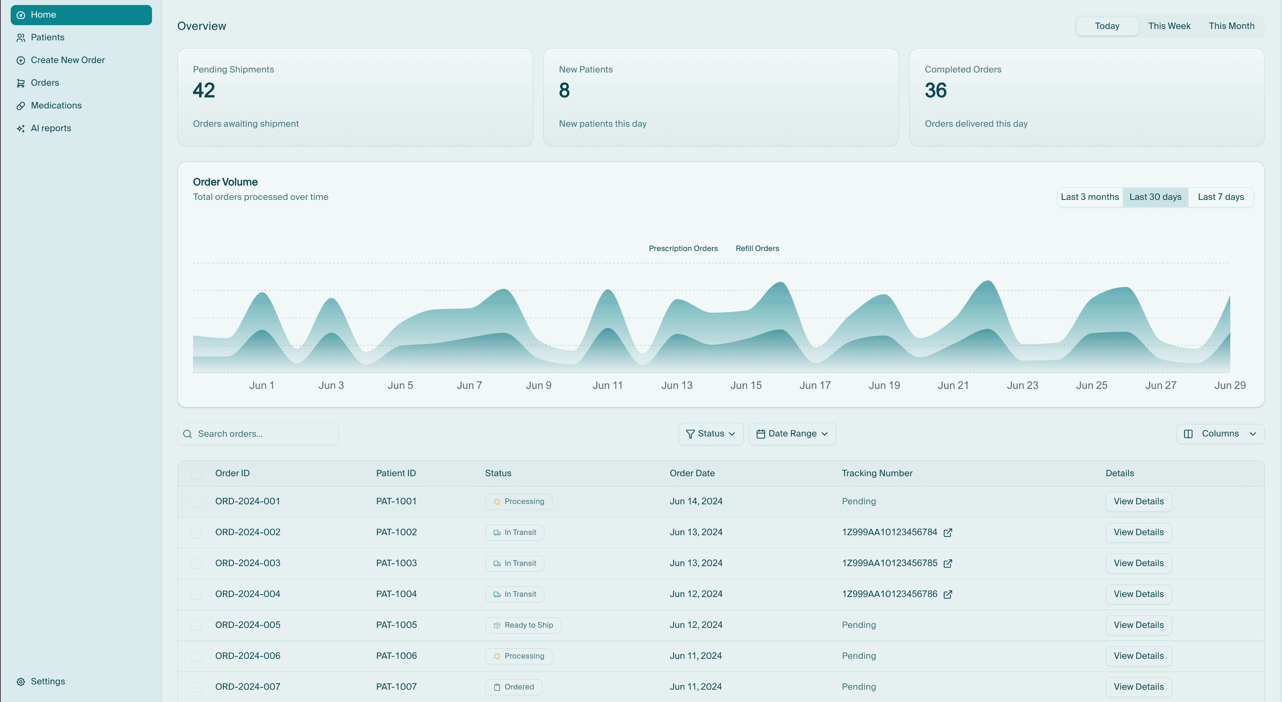Image resolution: width=1282 pixels, height=702 pixels.
Task: View Details for order ORD-2024-003
Action: pyautogui.click(x=1139, y=563)
